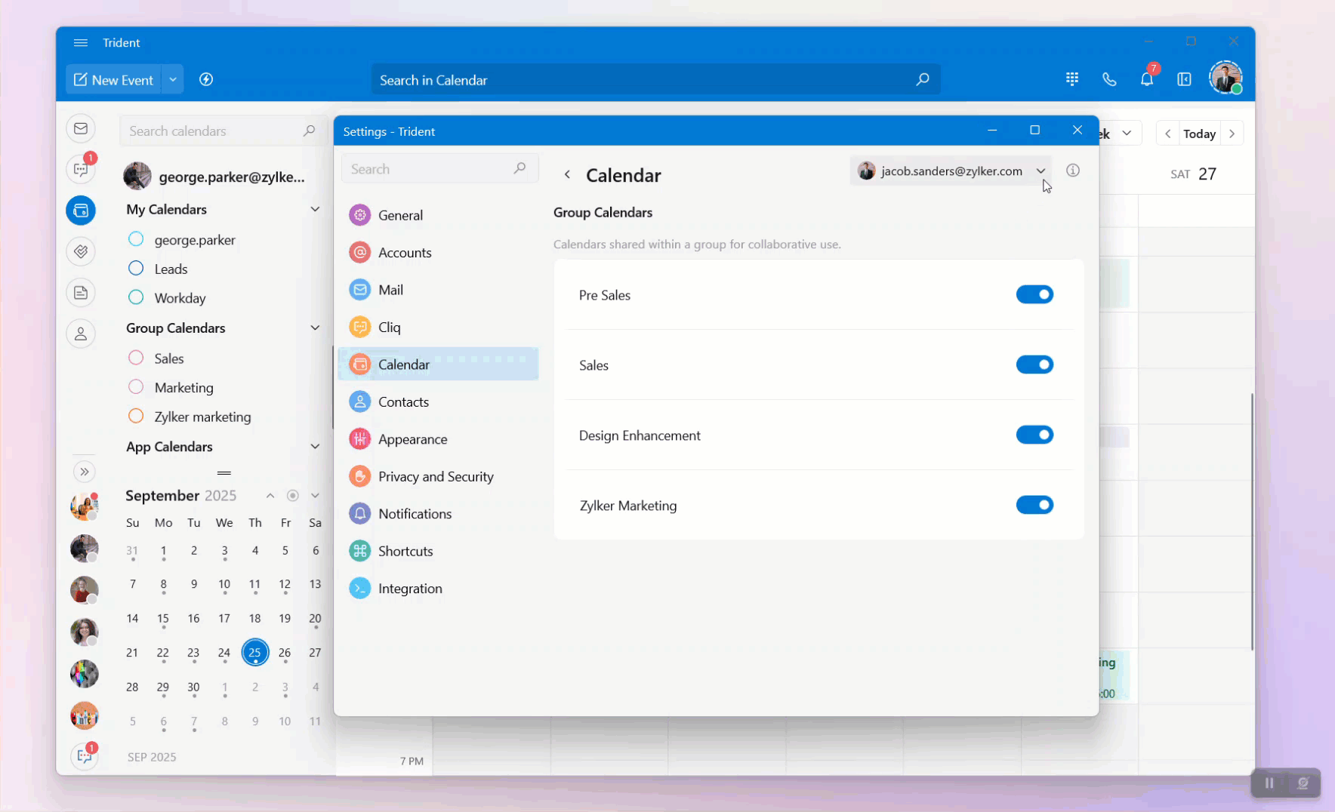Open the Contacts module in left rail
Screen dimensions: 1335x812
pos(81,334)
